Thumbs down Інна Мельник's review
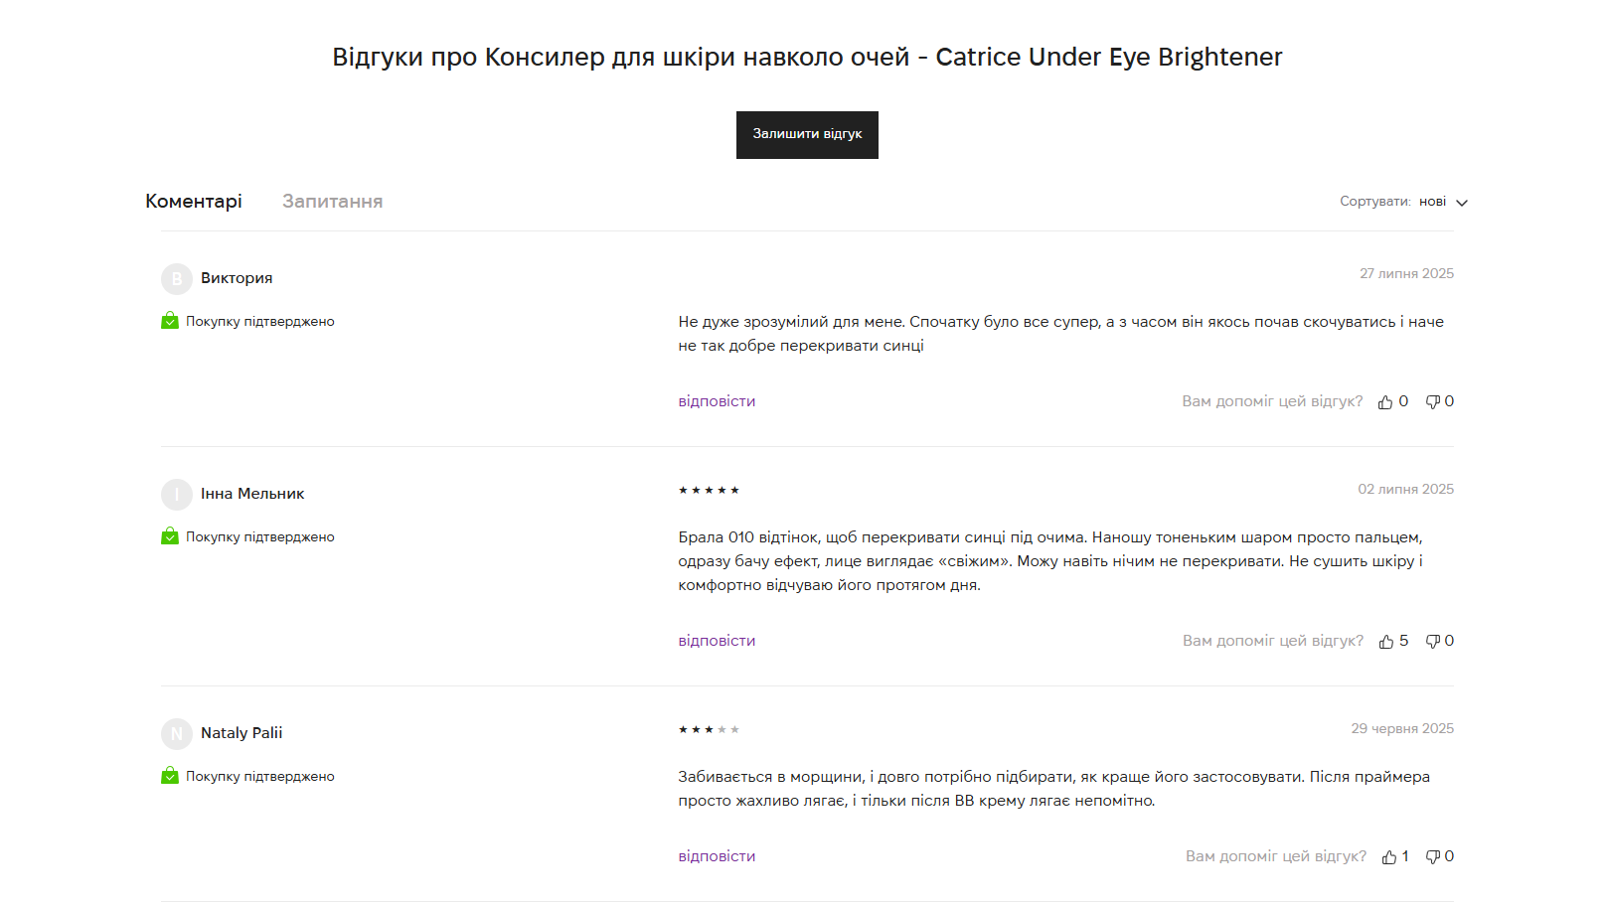Screen dimensions: 1607x907 point(1433,642)
